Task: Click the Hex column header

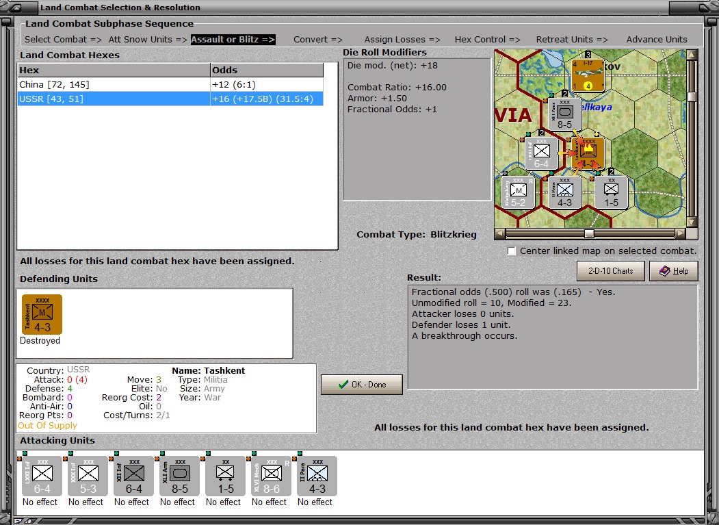Action: coord(114,71)
